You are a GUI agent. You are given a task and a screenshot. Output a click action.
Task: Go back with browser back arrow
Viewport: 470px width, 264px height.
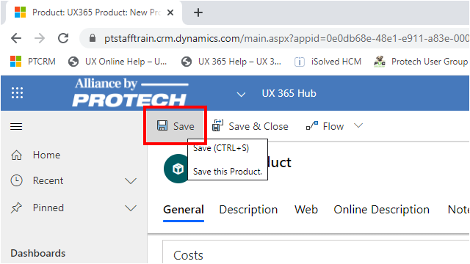tap(16, 38)
